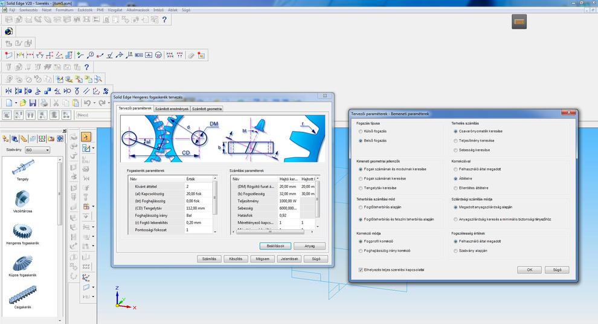Click the coordinate system axes tool icon
This screenshot has height=324, width=598.
pyautogui.click(x=95, y=91)
